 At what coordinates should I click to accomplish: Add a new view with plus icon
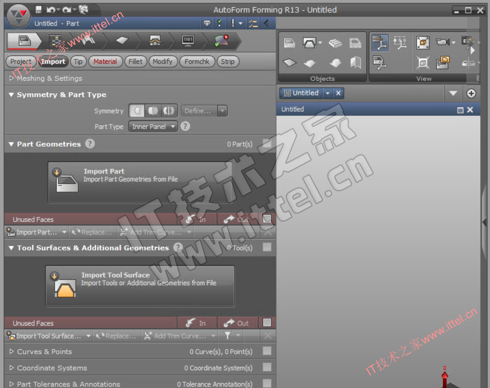[x=471, y=94]
